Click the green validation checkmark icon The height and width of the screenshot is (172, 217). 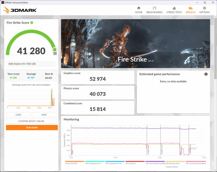[x=32, y=23]
